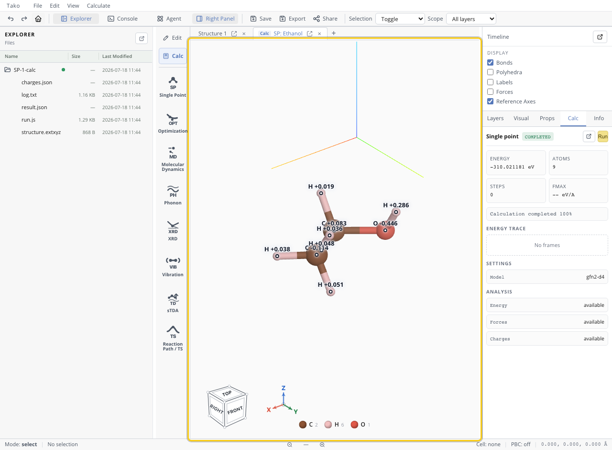Screen dimensions: 612x450
Task: Select the Reaction Path / TS tool
Action: [173, 338]
